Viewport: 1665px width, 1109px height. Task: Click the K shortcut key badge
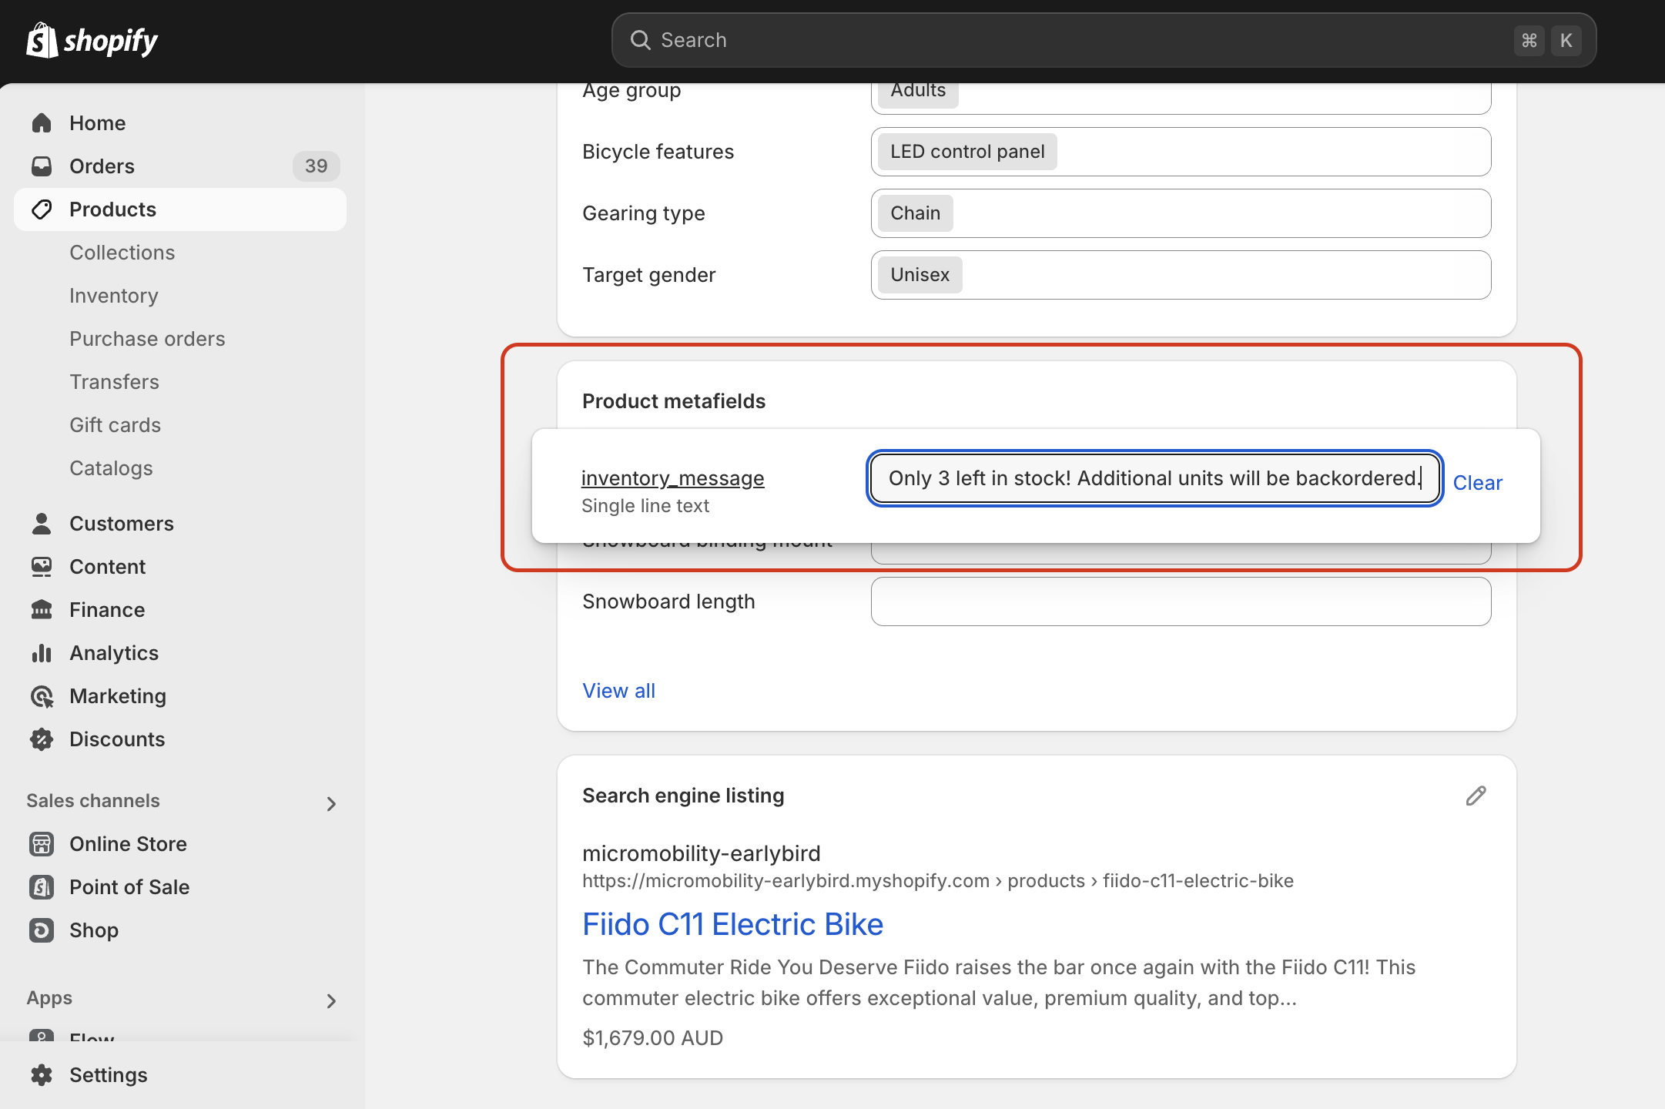coord(1566,40)
